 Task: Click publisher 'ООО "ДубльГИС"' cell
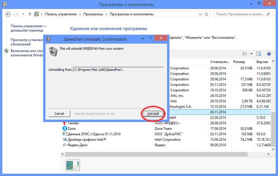(x=168, y=134)
